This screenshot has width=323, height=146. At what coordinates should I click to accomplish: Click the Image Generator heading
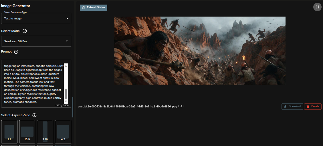16,6
